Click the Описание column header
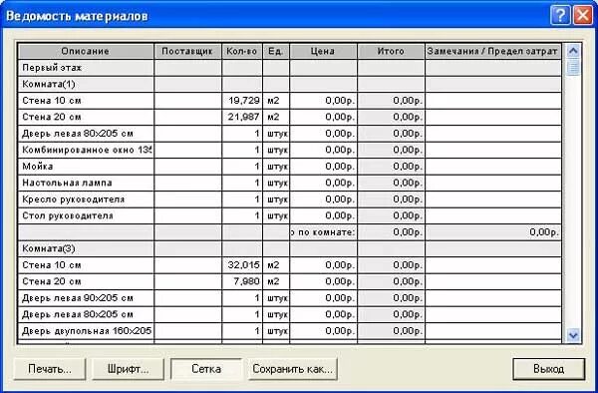 (x=86, y=51)
